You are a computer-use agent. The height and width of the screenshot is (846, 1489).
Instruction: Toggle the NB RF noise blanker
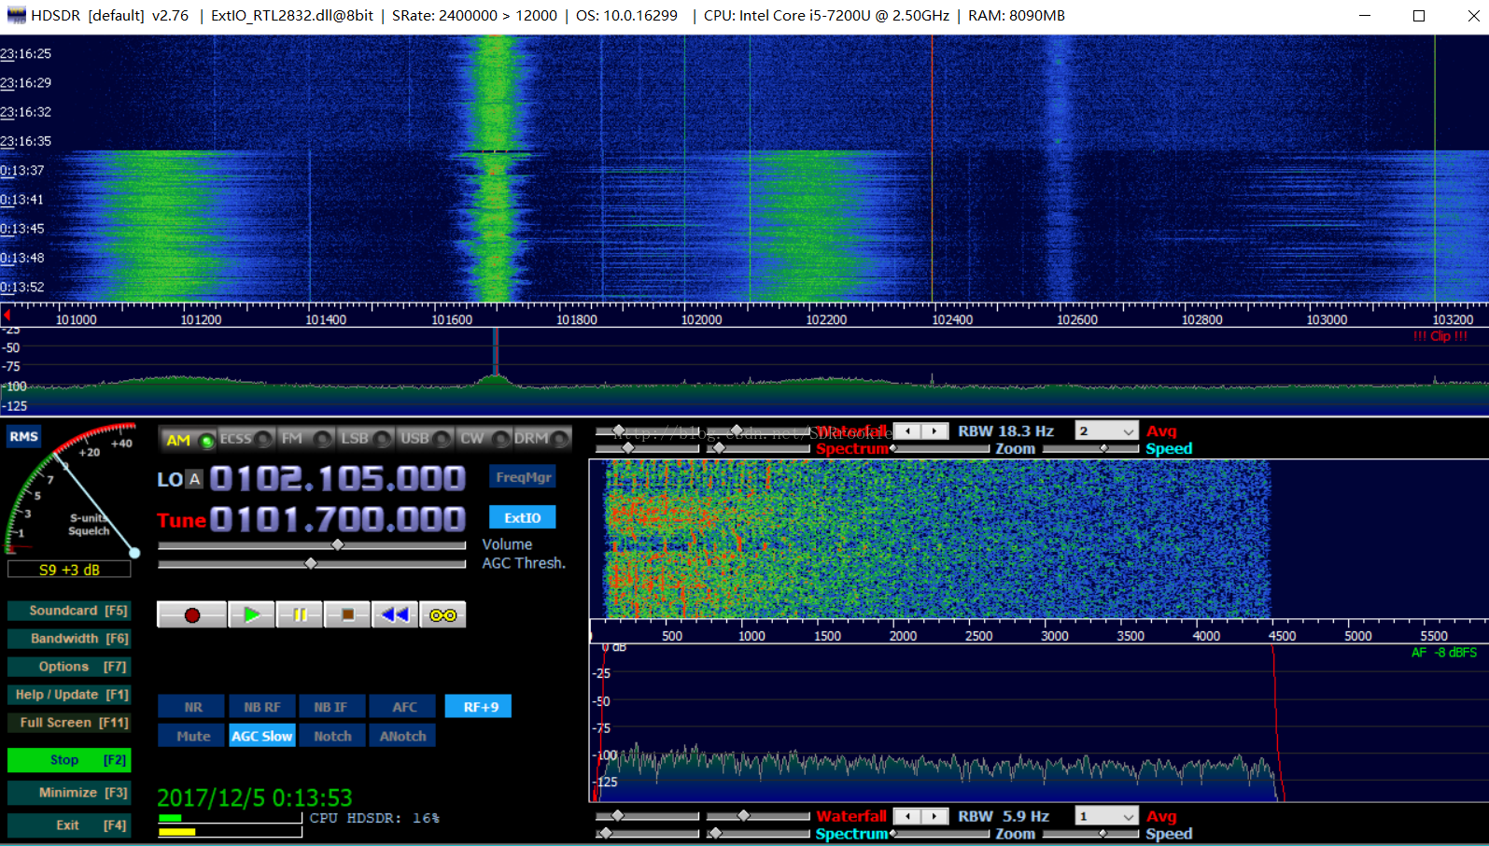(x=261, y=707)
